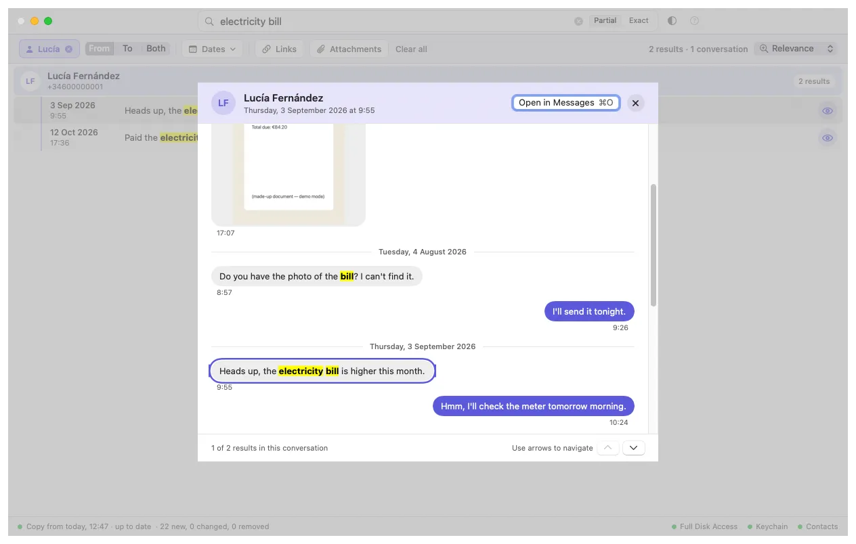Click the LF avatar in the preview header

223,103
